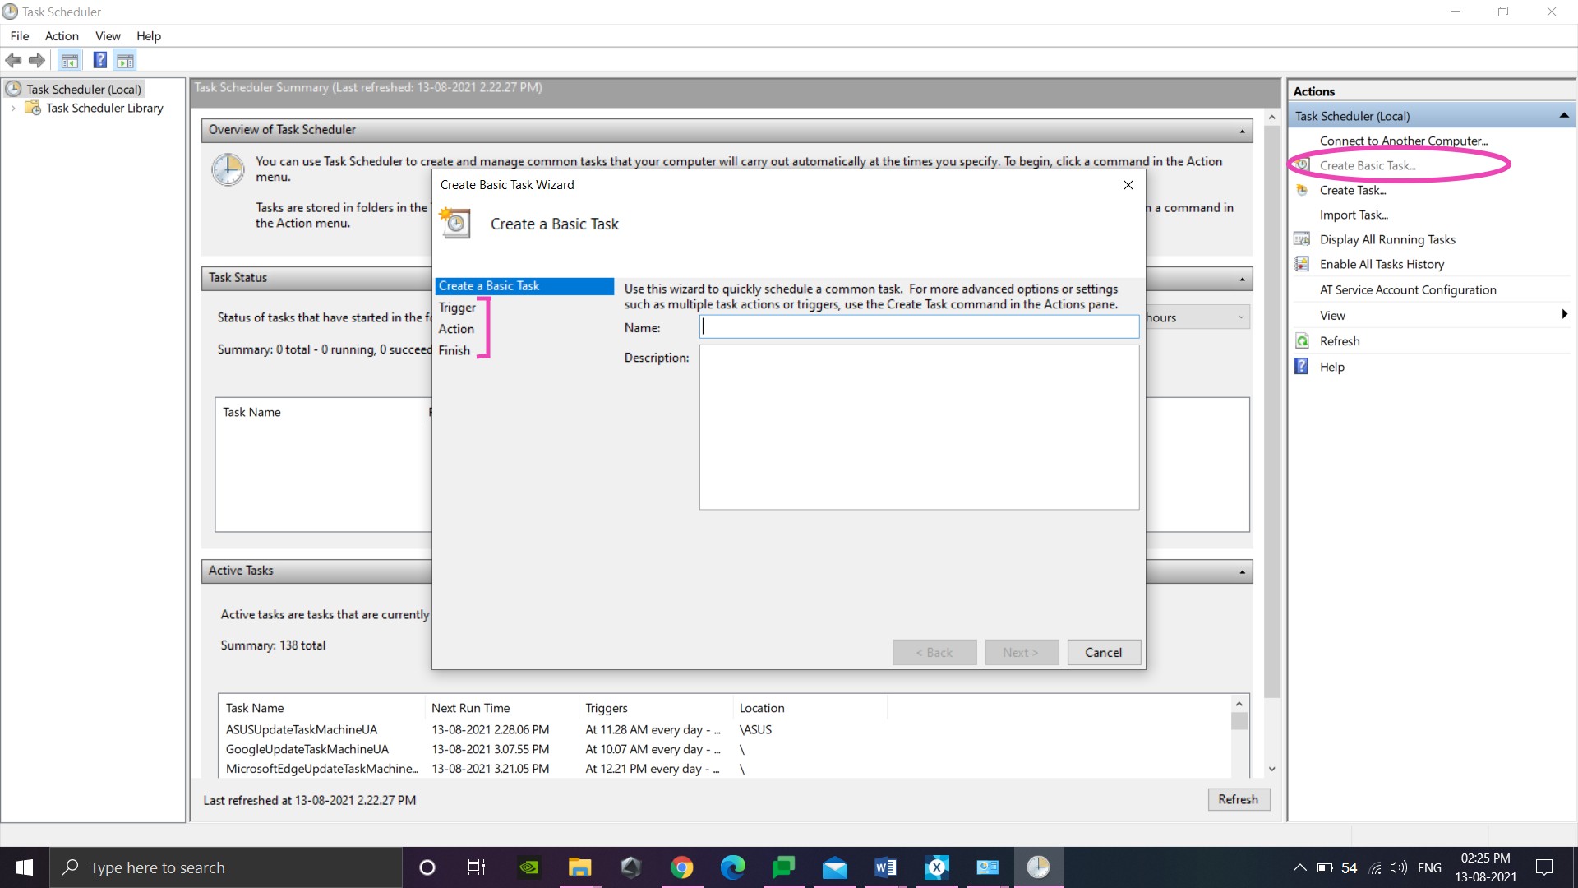Collapse the Task Scheduler (Local) actions section
Viewport: 1578px width, 888px height.
(1564, 115)
